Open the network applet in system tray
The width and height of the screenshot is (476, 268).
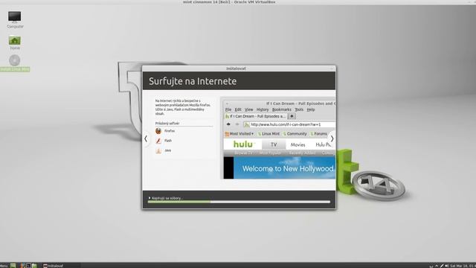[442, 266]
